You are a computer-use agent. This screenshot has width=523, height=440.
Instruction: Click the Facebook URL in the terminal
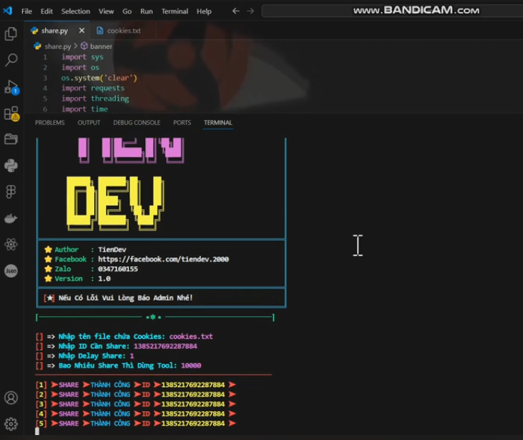pyautogui.click(x=163, y=259)
